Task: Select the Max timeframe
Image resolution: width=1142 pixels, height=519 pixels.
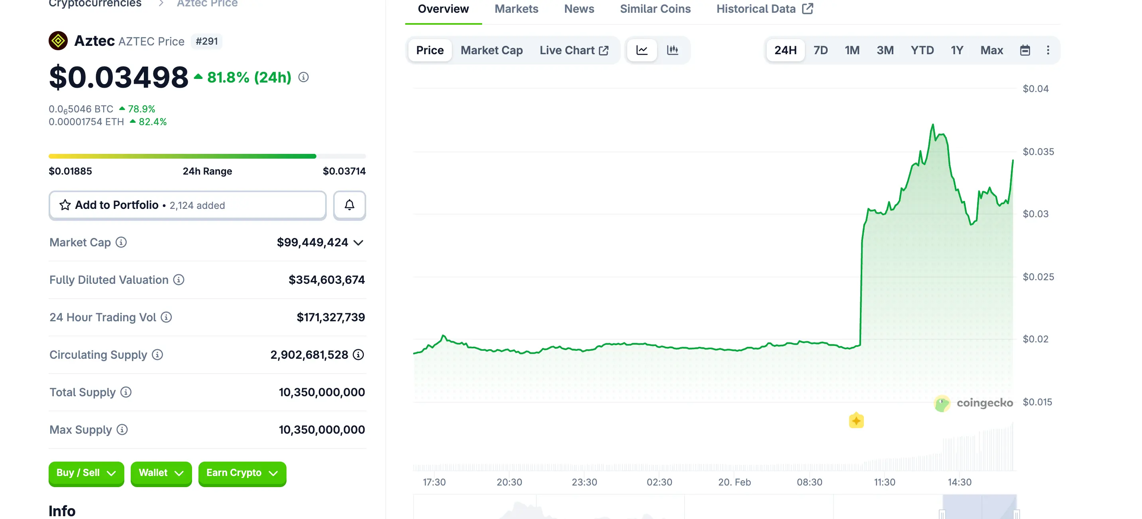Action: pyautogui.click(x=992, y=50)
